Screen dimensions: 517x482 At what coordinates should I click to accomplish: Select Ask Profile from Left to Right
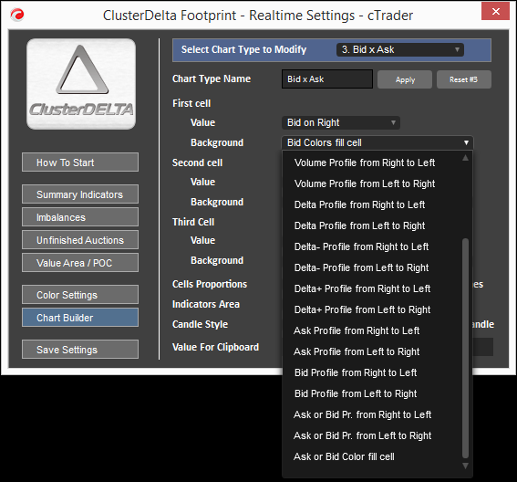pos(372,351)
